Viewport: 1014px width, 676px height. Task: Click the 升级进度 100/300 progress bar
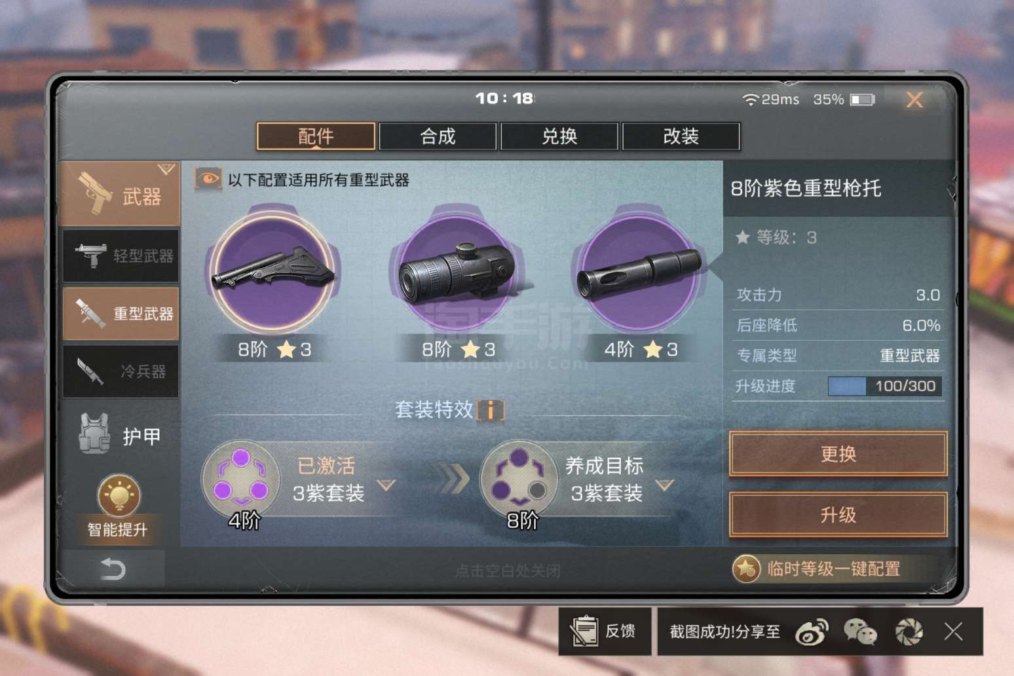[x=885, y=386]
